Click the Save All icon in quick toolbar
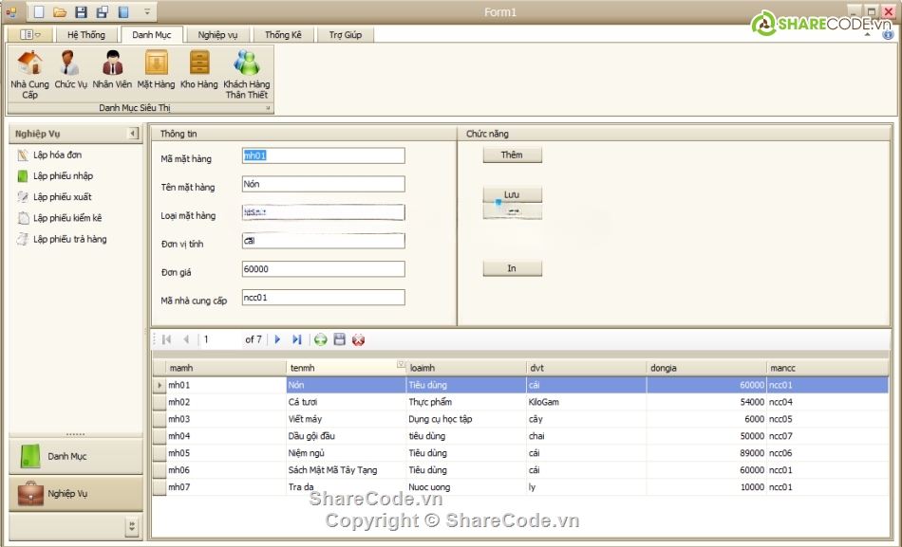Viewport: 902px width, 547px height. click(102, 12)
